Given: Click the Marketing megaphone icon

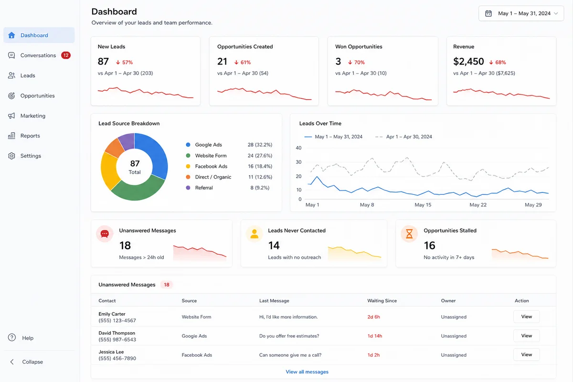Looking at the screenshot, I should 11,116.
